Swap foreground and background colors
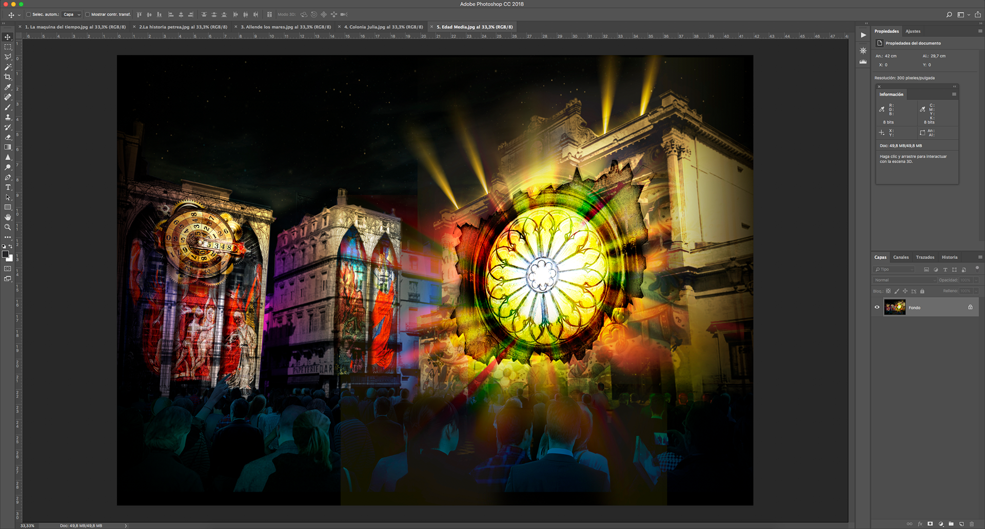The height and width of the screenshot is (529, 985). 11,246
